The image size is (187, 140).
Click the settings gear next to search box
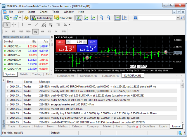click(x=136, y=18)
